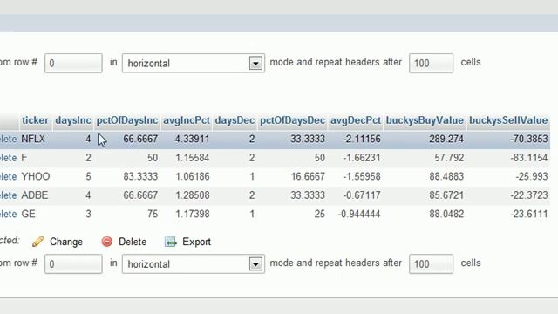
Task: Sort by the ticker column header
Action: (35, 120)
